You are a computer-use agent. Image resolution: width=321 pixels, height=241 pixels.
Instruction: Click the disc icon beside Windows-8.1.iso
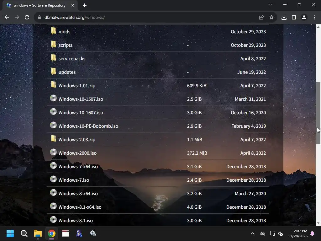coord(53,219)
